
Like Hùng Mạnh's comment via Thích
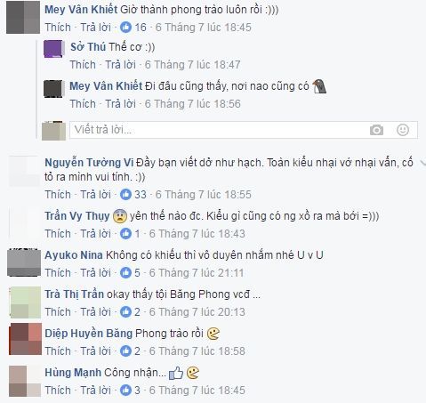tap(58, 391)
